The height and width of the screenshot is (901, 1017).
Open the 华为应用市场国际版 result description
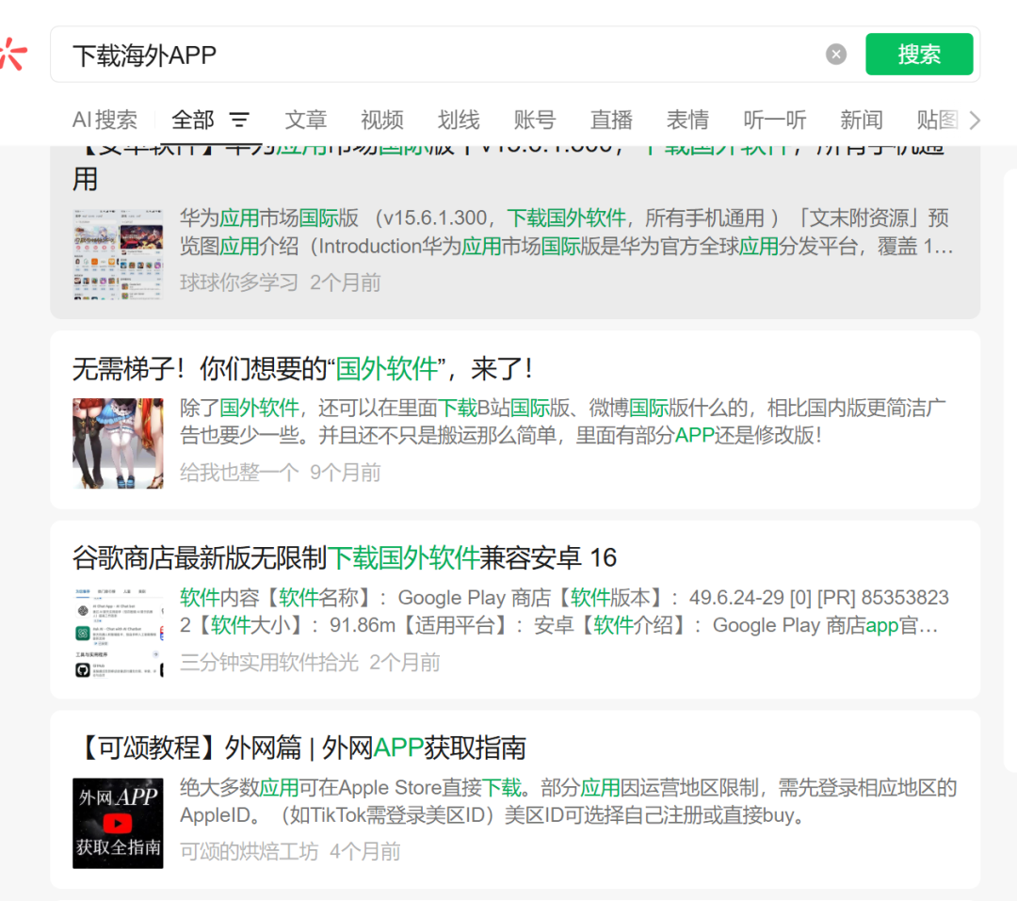(x=566, y=233)
